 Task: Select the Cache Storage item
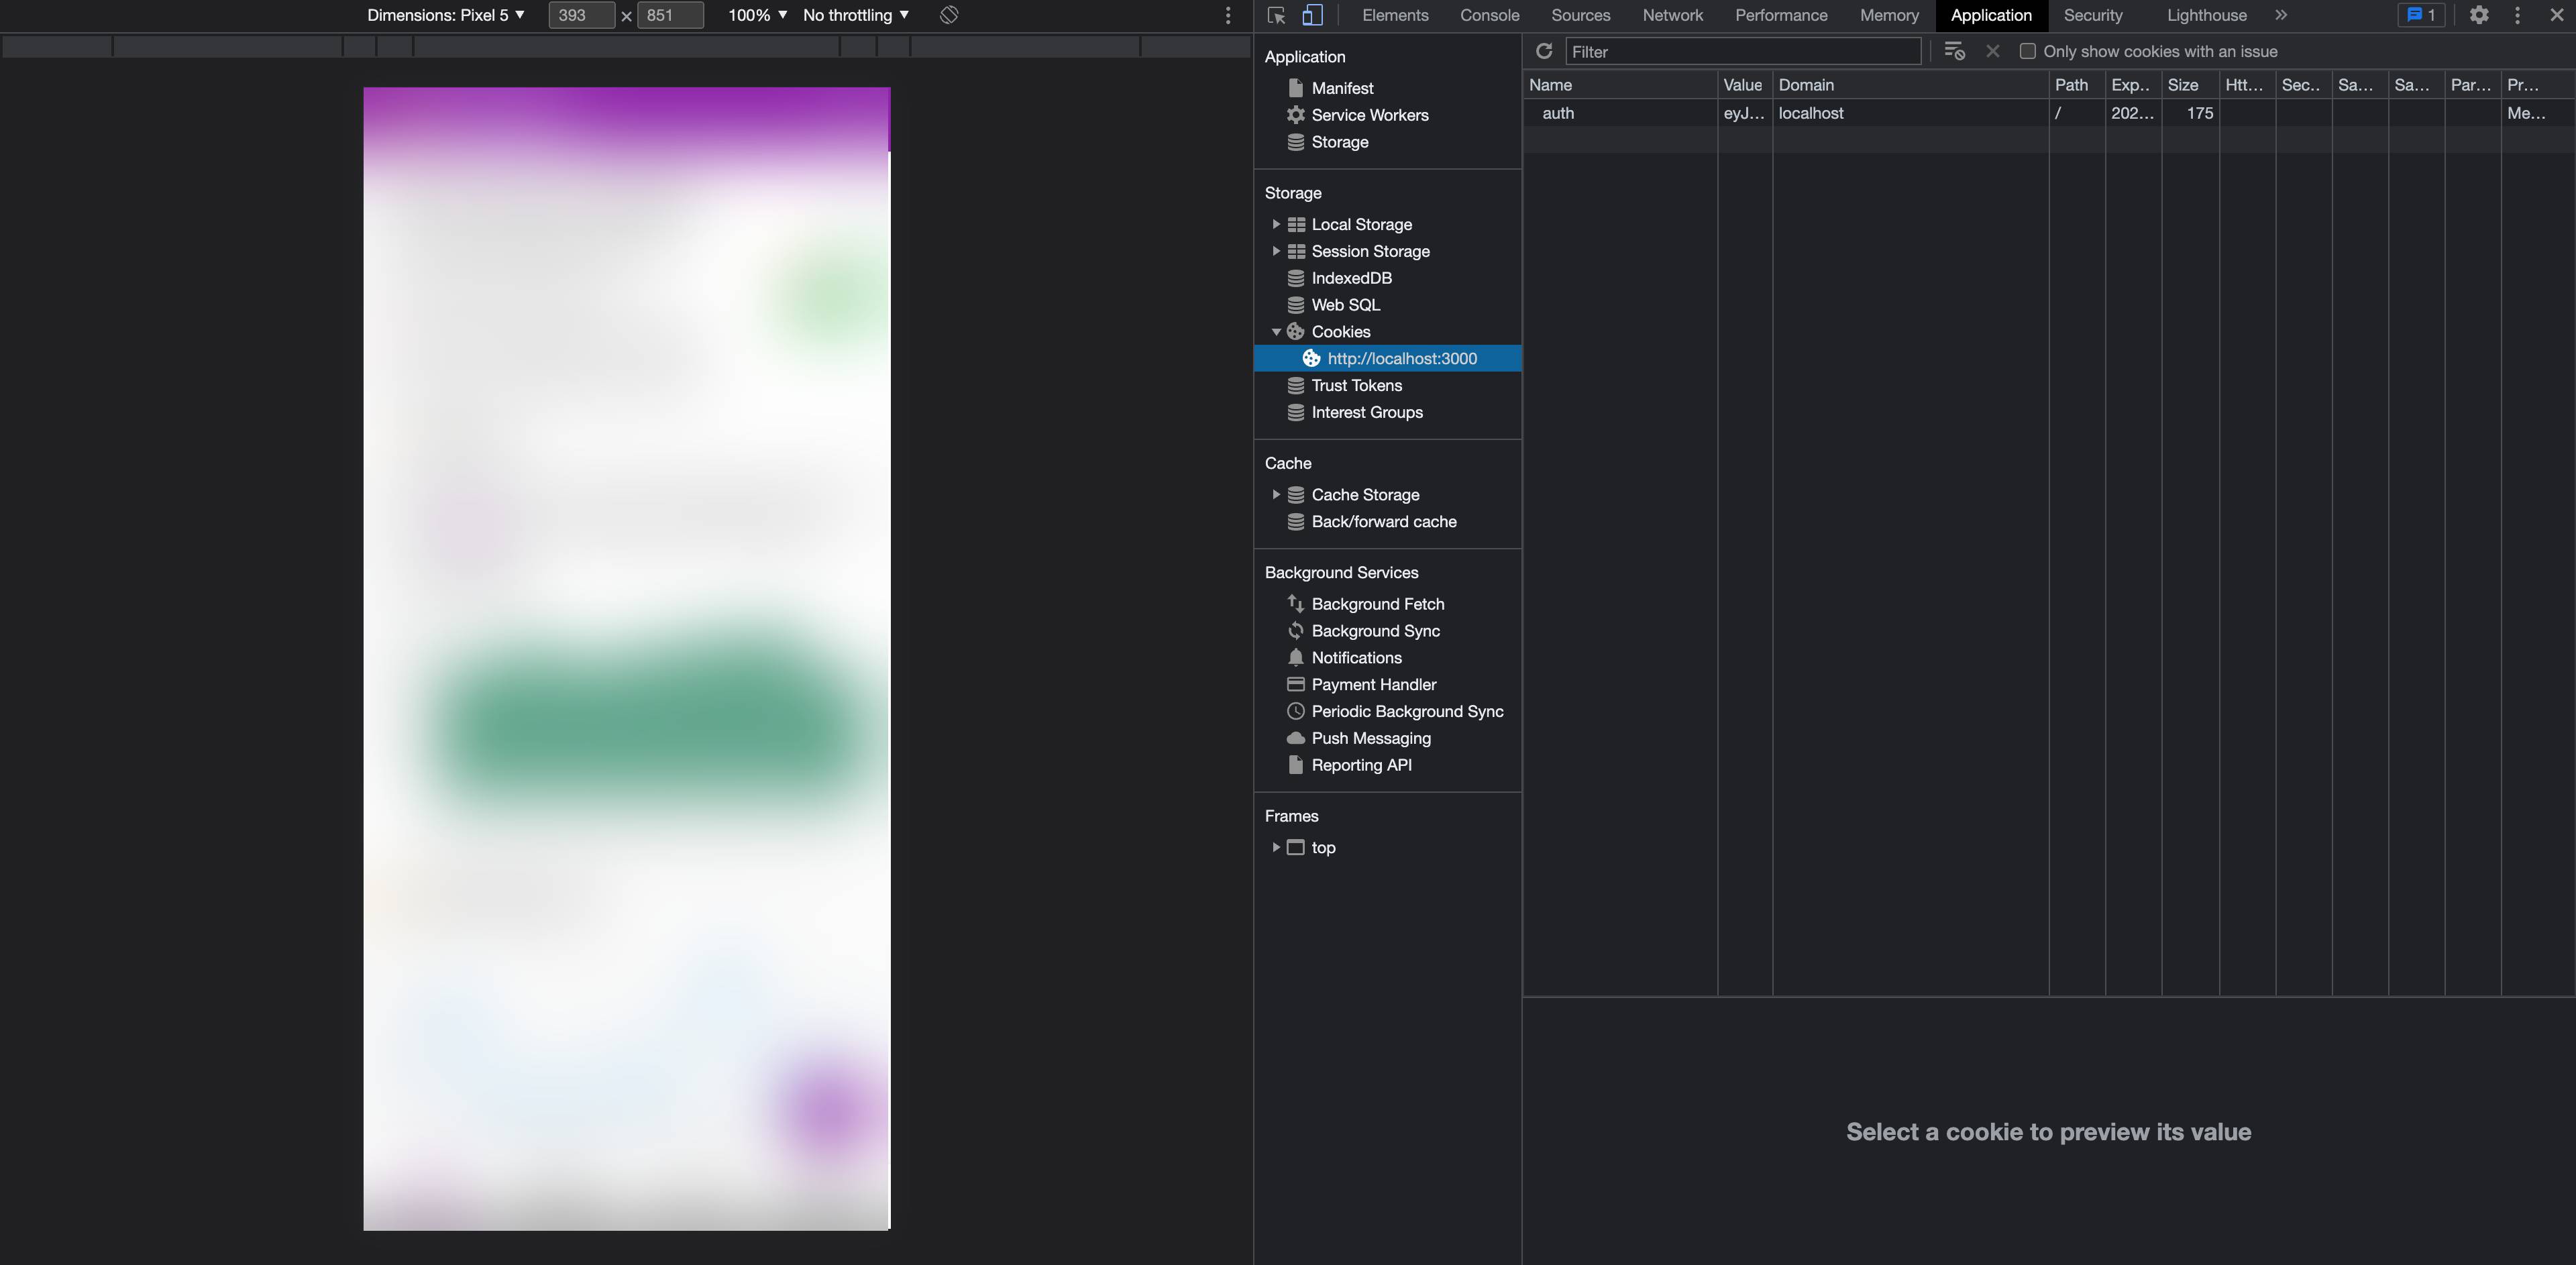1365,494
